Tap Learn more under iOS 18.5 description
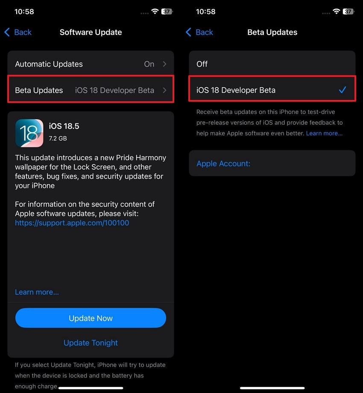This screenshot has height=393, width=363. (37, 292)
